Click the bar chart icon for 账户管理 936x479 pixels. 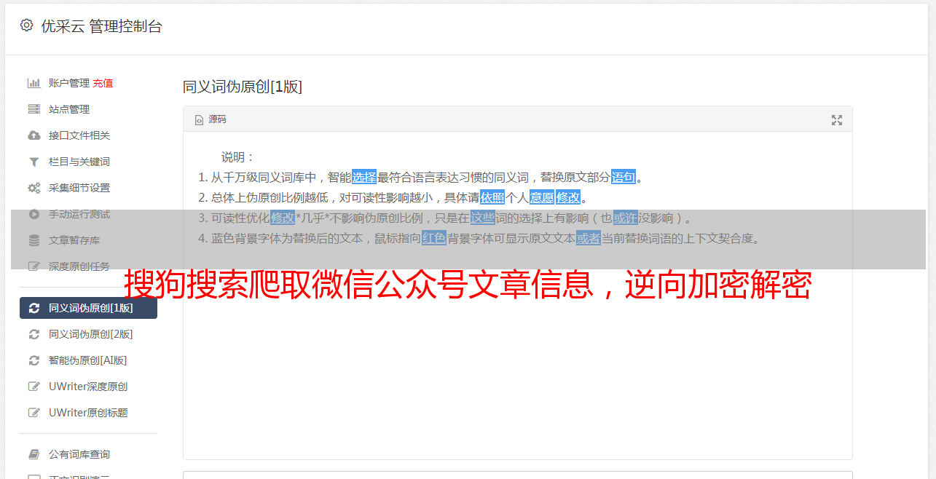tap(34, 83)
